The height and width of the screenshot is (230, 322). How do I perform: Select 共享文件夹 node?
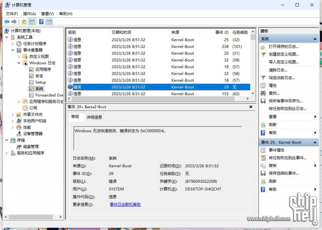coord(33,114)
